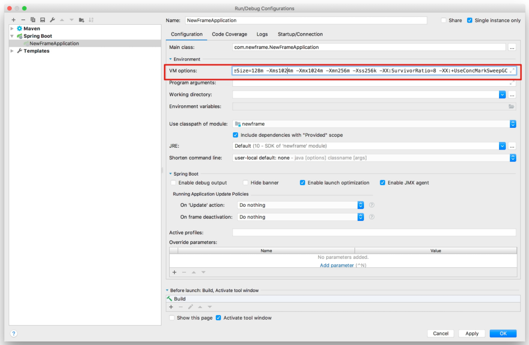
Task: Open the JRE dropdown list
Action: click(502, 146)
